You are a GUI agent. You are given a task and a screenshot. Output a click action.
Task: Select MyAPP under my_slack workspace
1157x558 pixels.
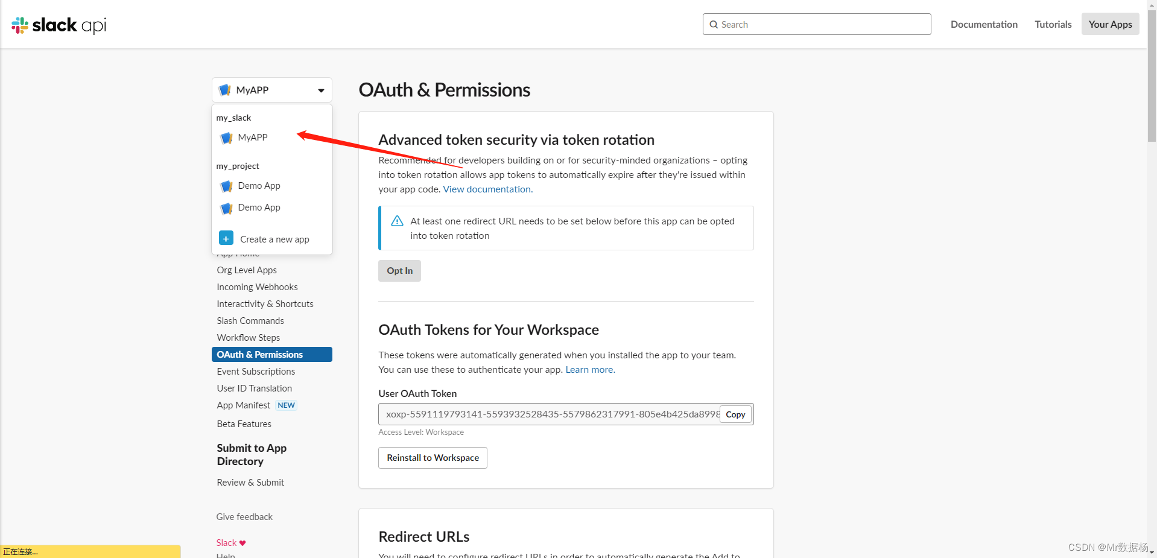(253, 138)
